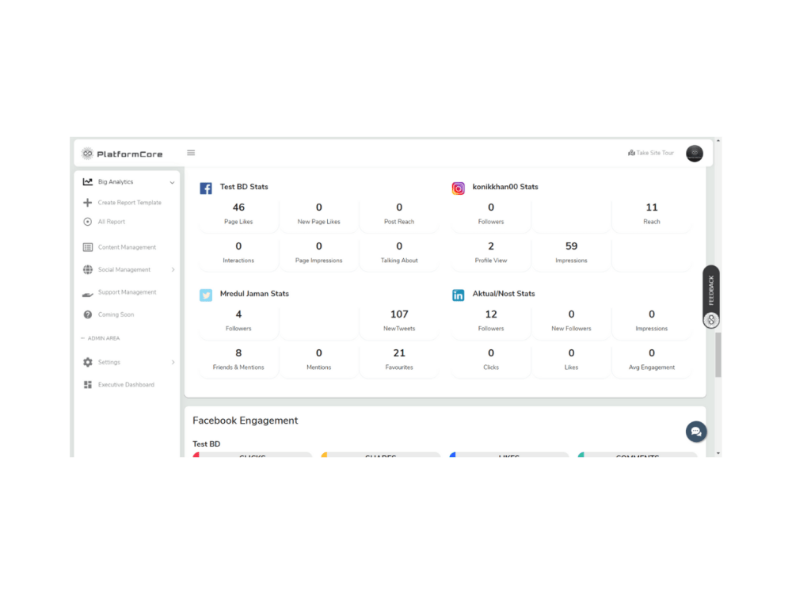
Task: Click the Social Management globe icon
Action: [88, 270]
